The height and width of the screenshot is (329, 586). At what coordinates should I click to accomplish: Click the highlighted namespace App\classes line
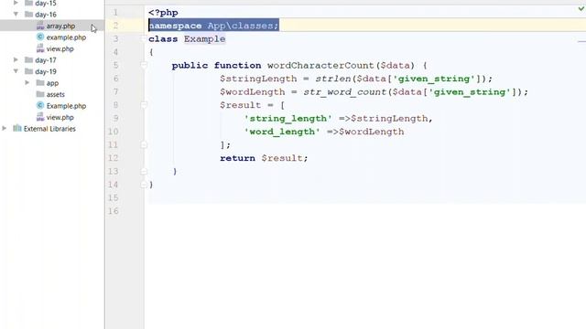coord(213,26)
